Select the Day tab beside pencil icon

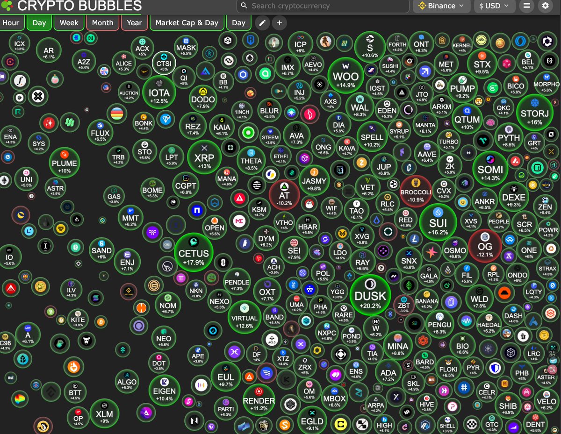[x=238, y=23]
